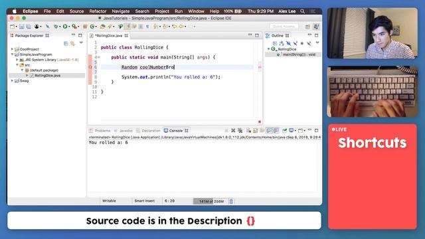Click Collapse All icon in Outline panel
This screenshot has height=239, width=425.
(274, 43)
